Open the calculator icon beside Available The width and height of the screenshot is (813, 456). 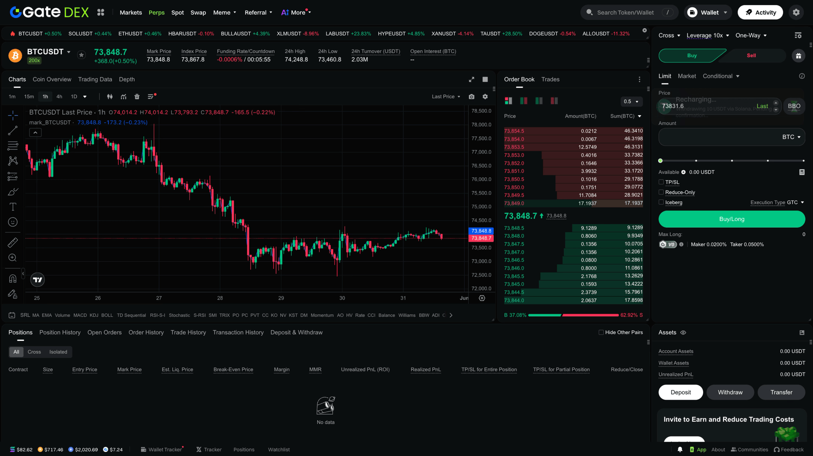802,172
